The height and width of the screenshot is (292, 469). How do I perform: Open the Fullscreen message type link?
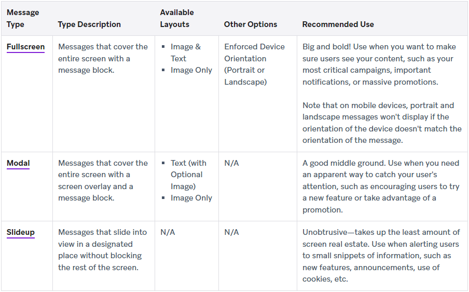click(25, 47)
